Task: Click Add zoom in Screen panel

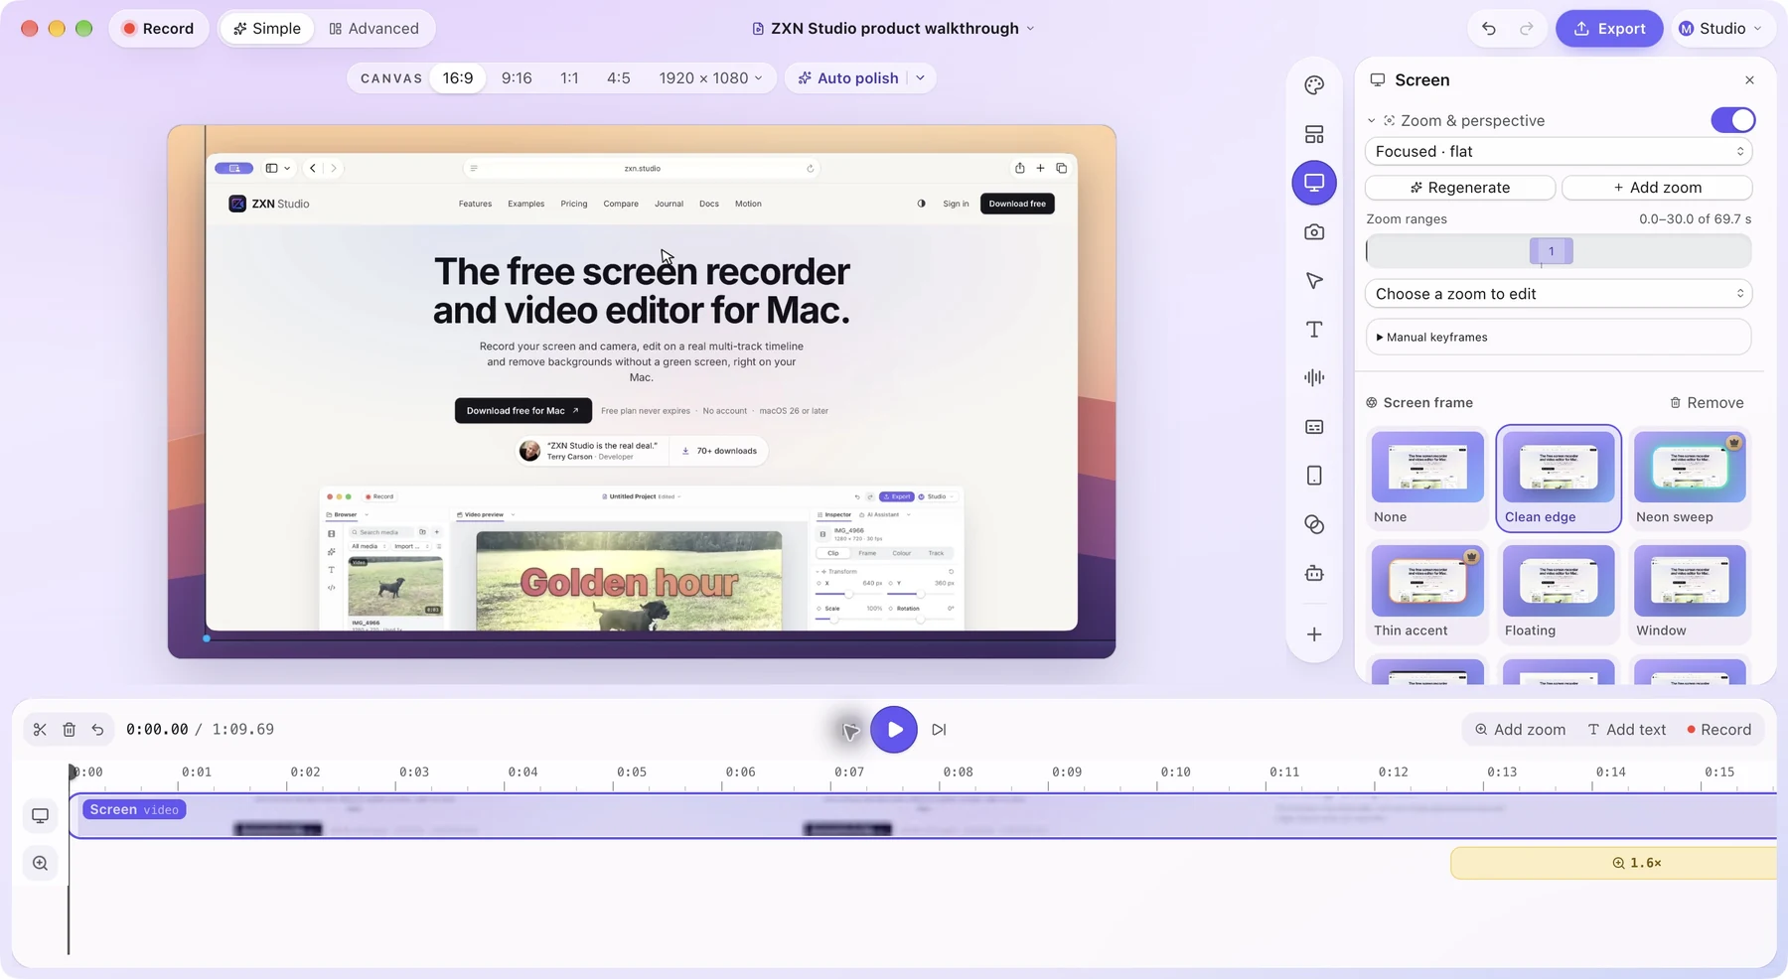Action: click(x=1657, y=188)
